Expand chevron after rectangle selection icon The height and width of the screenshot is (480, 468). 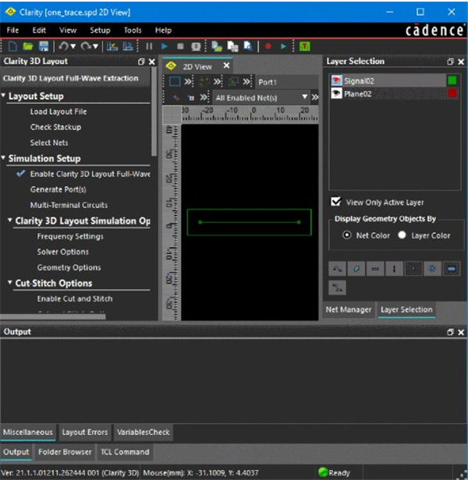point(188,82)
